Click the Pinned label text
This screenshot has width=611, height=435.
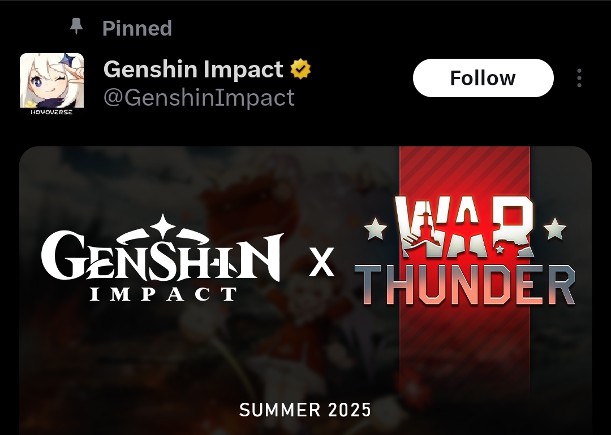(x=137, y=28)
